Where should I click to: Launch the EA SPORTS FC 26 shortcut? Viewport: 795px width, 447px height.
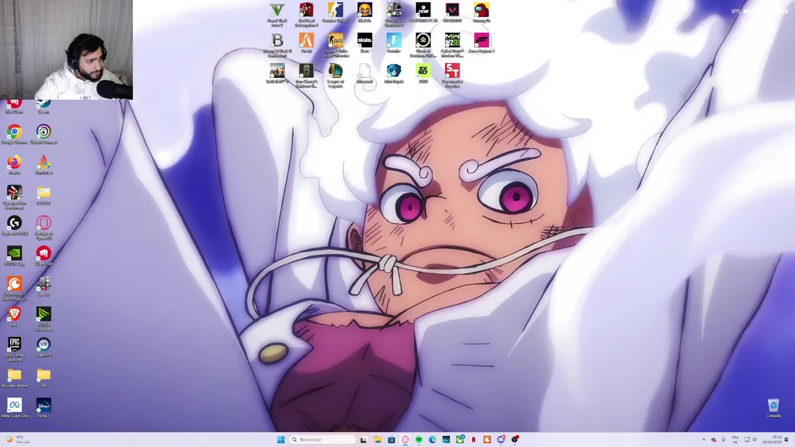pos(423,13)
